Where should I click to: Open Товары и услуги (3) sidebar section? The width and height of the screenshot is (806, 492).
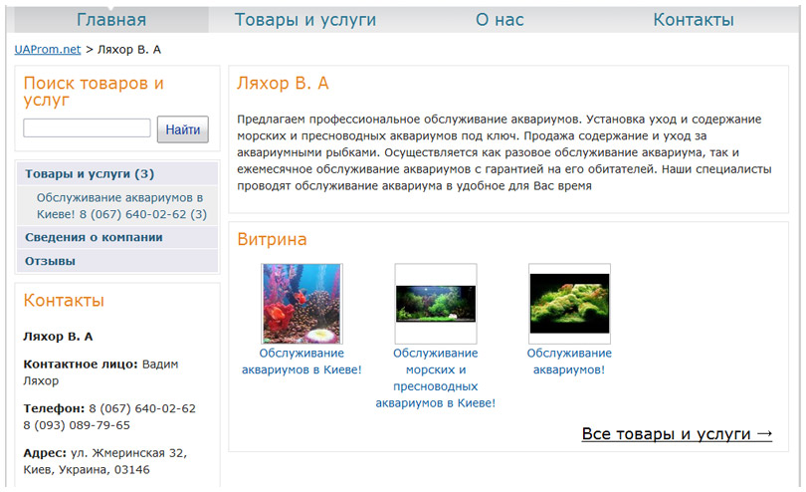point(117,174)
